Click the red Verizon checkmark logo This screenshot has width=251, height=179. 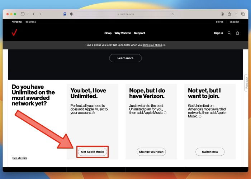click(14, 33)
